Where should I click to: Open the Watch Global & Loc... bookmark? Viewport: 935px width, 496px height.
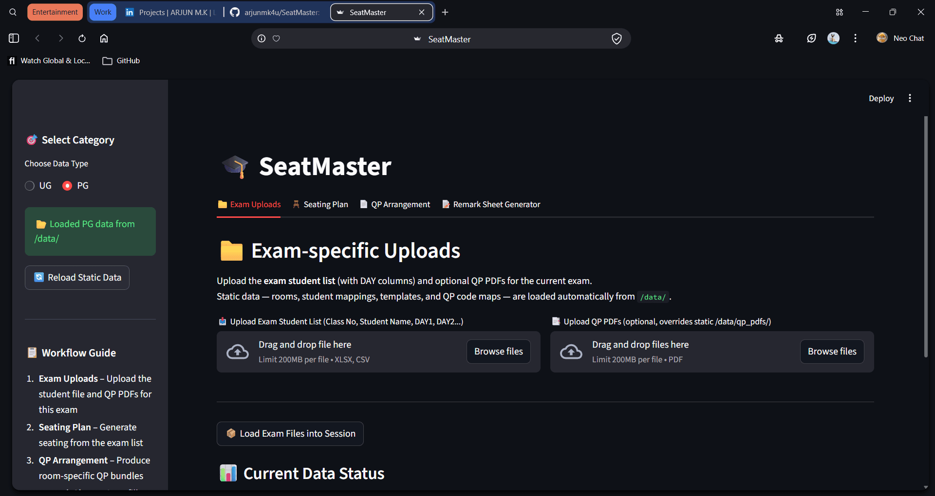click(x=49, y=61)
